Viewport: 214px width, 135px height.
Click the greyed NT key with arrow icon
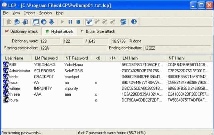click(x=113, y=22)
